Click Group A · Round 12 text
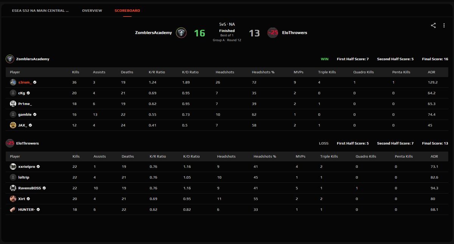This screenshot has height=244, width=454. tap(227, 40)
